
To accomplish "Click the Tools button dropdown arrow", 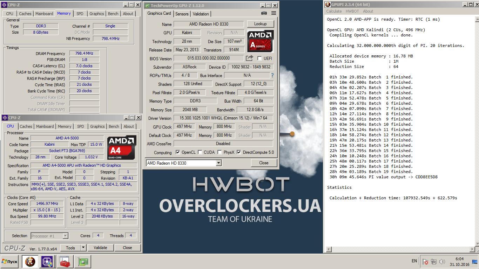I will pyautogui.click(x=83, y=248).
